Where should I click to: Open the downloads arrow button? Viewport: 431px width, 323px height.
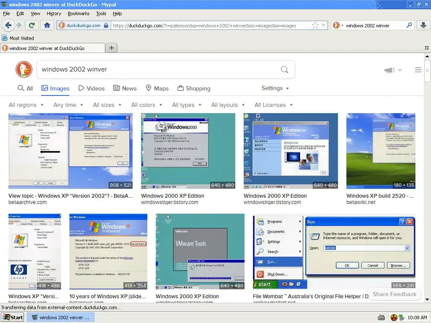[423, 26]
